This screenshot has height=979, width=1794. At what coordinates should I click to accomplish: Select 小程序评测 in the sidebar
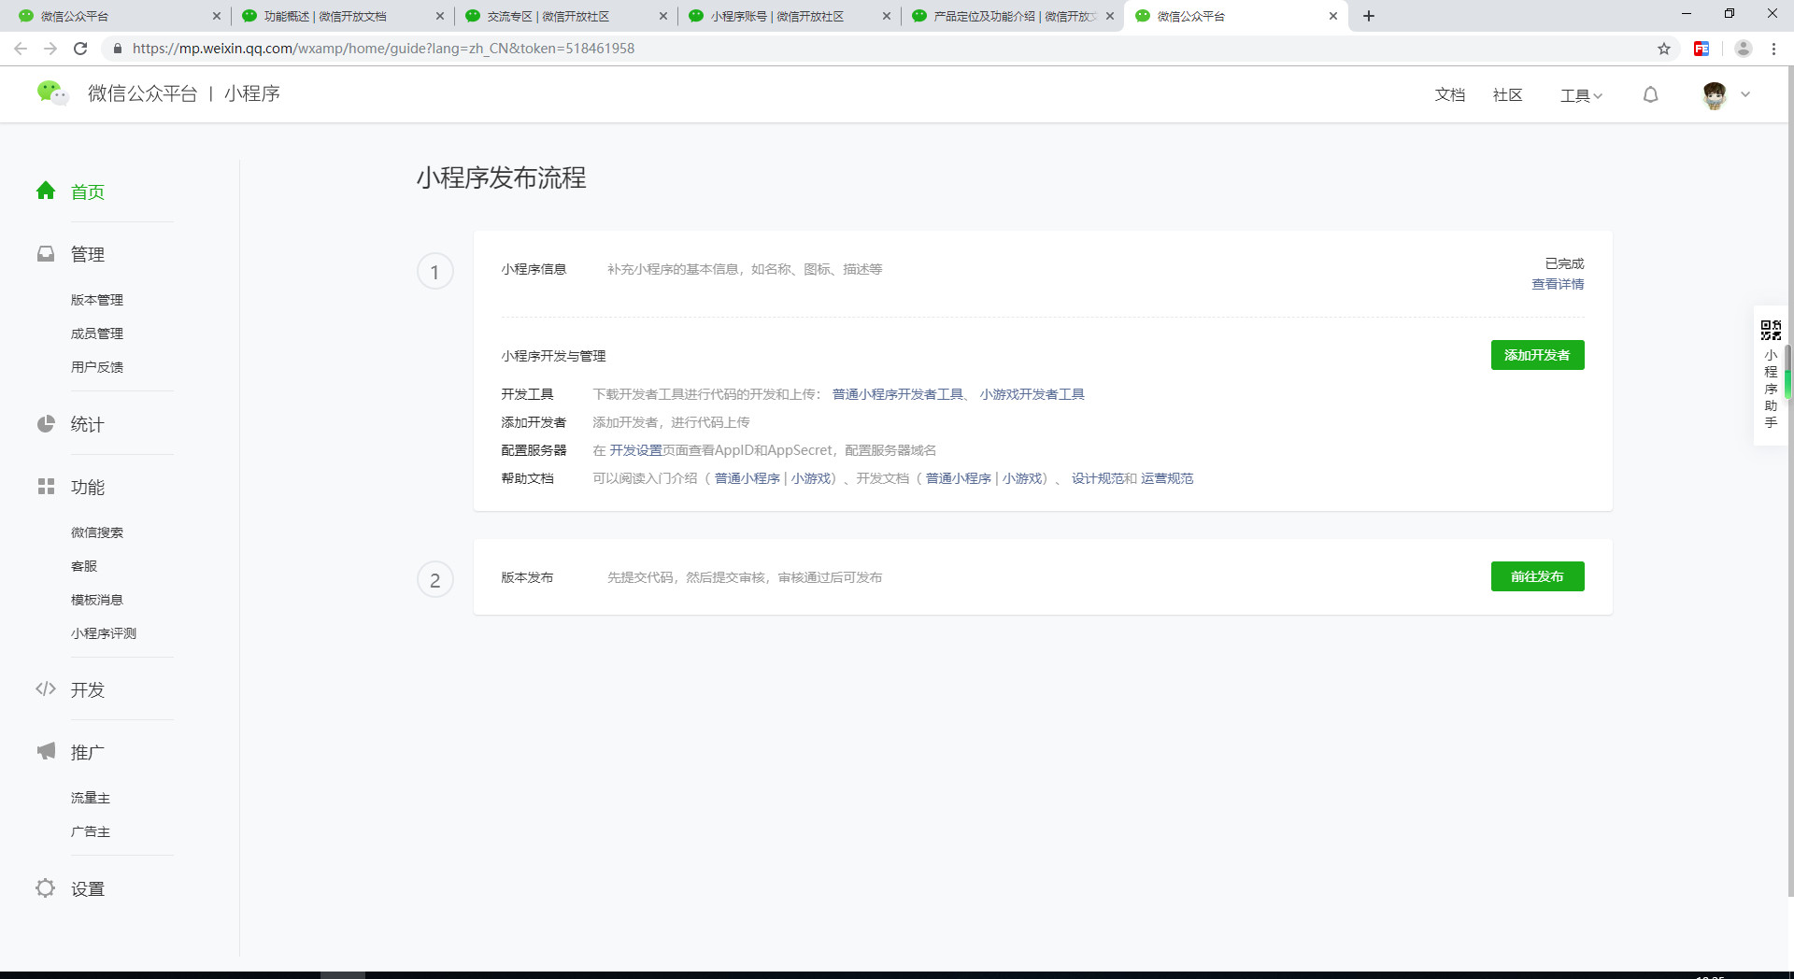[x=104, y=633]
